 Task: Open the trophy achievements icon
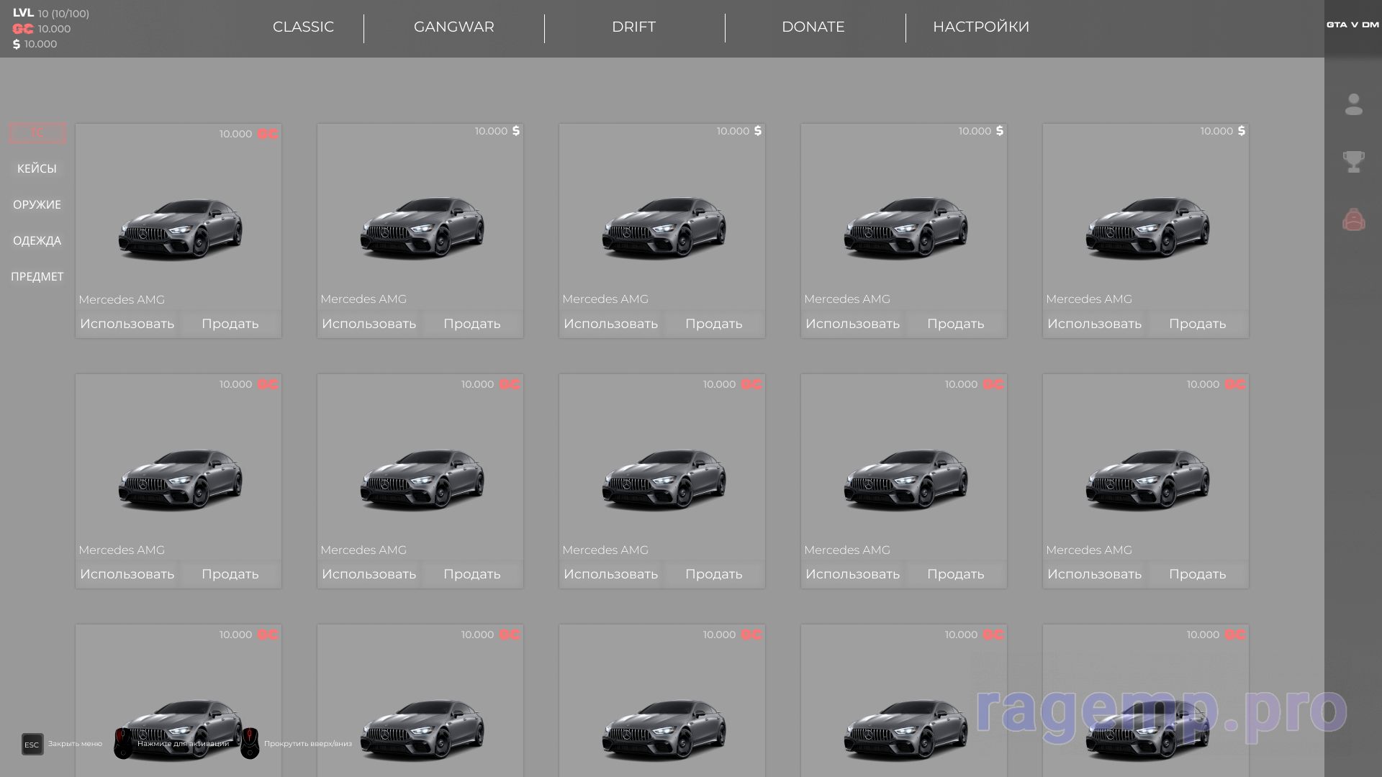click(x=1353, y=161)
